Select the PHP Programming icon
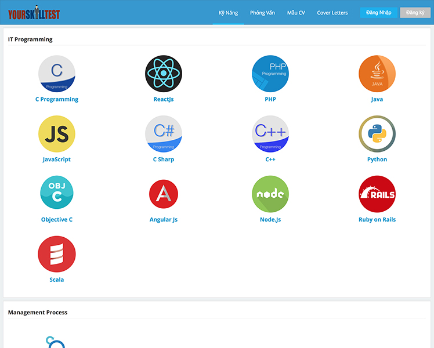Image resolution: width=434 pixels, height=348 pixels. [270, 74]
